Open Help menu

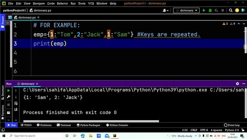(x=113, y=3)
